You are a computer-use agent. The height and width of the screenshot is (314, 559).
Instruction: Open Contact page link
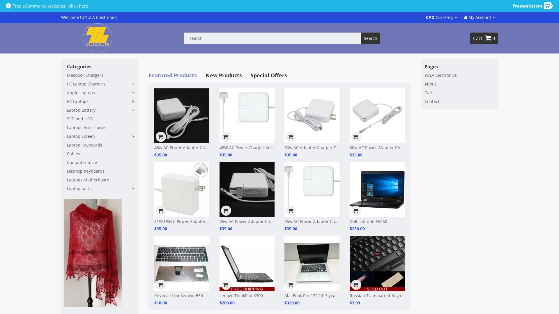click(x=432, y=101)
